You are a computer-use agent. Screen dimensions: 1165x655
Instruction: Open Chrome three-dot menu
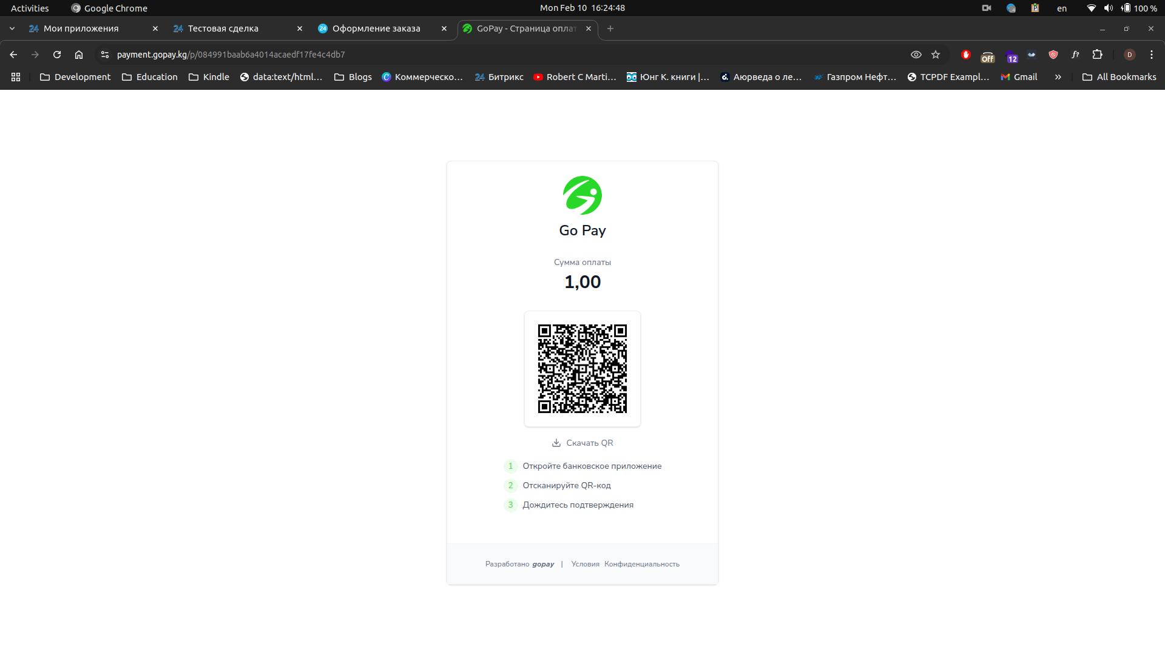coord(1152,55)
